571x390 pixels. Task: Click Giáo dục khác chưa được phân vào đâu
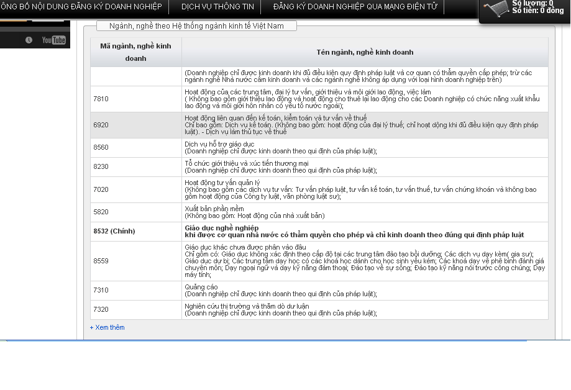(x=245, y=247)
